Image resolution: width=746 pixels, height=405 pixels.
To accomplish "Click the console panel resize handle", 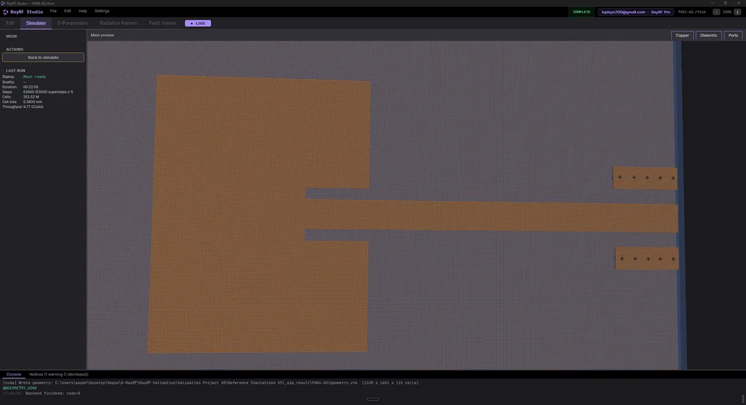I will coord(373,399).
